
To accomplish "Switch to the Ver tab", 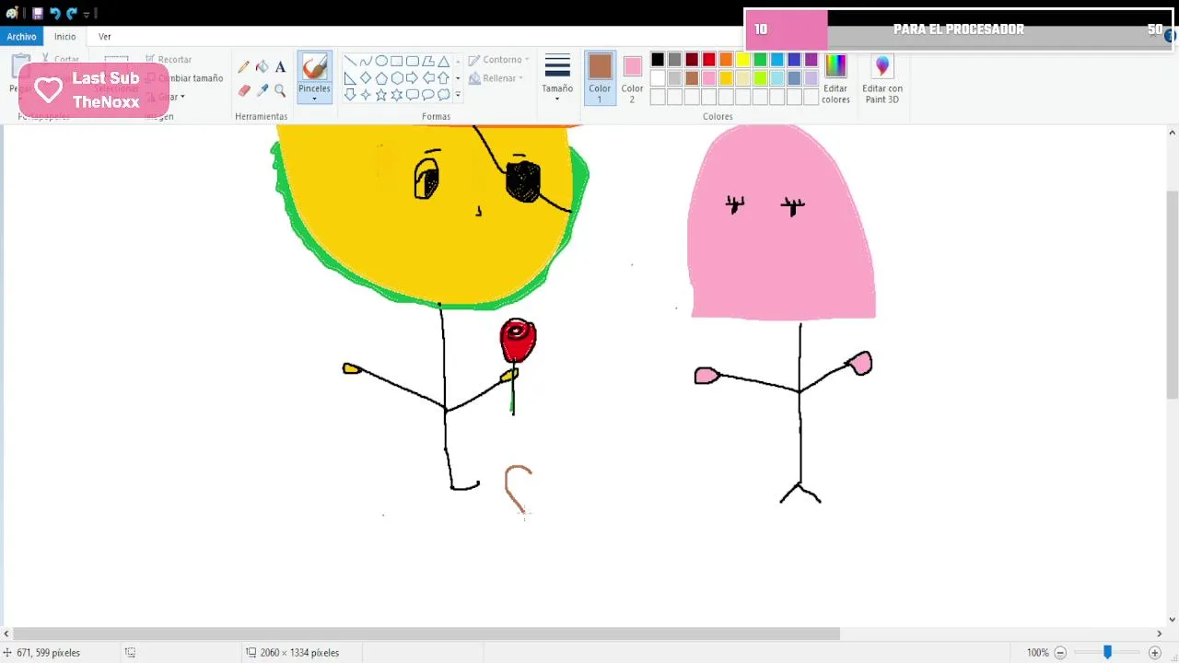I will click(x=105, y=37).
